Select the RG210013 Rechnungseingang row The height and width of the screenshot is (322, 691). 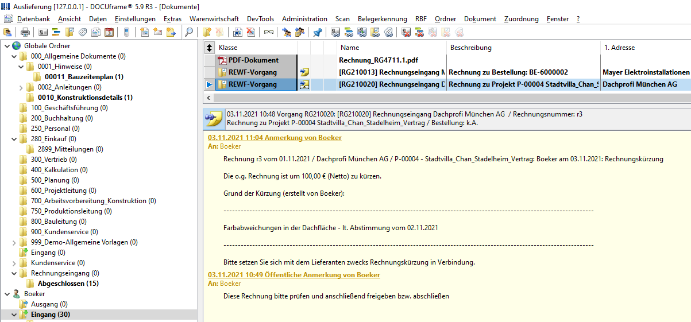[447, 72]
